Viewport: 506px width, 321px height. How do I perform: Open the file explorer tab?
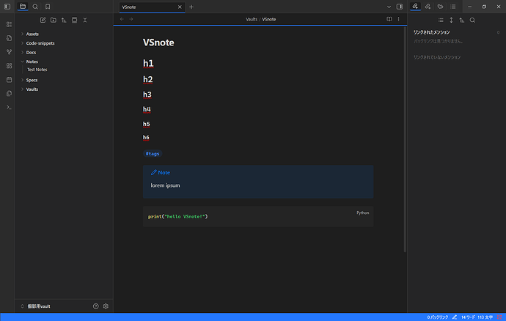pyautogui.click(x=23, y=7)
